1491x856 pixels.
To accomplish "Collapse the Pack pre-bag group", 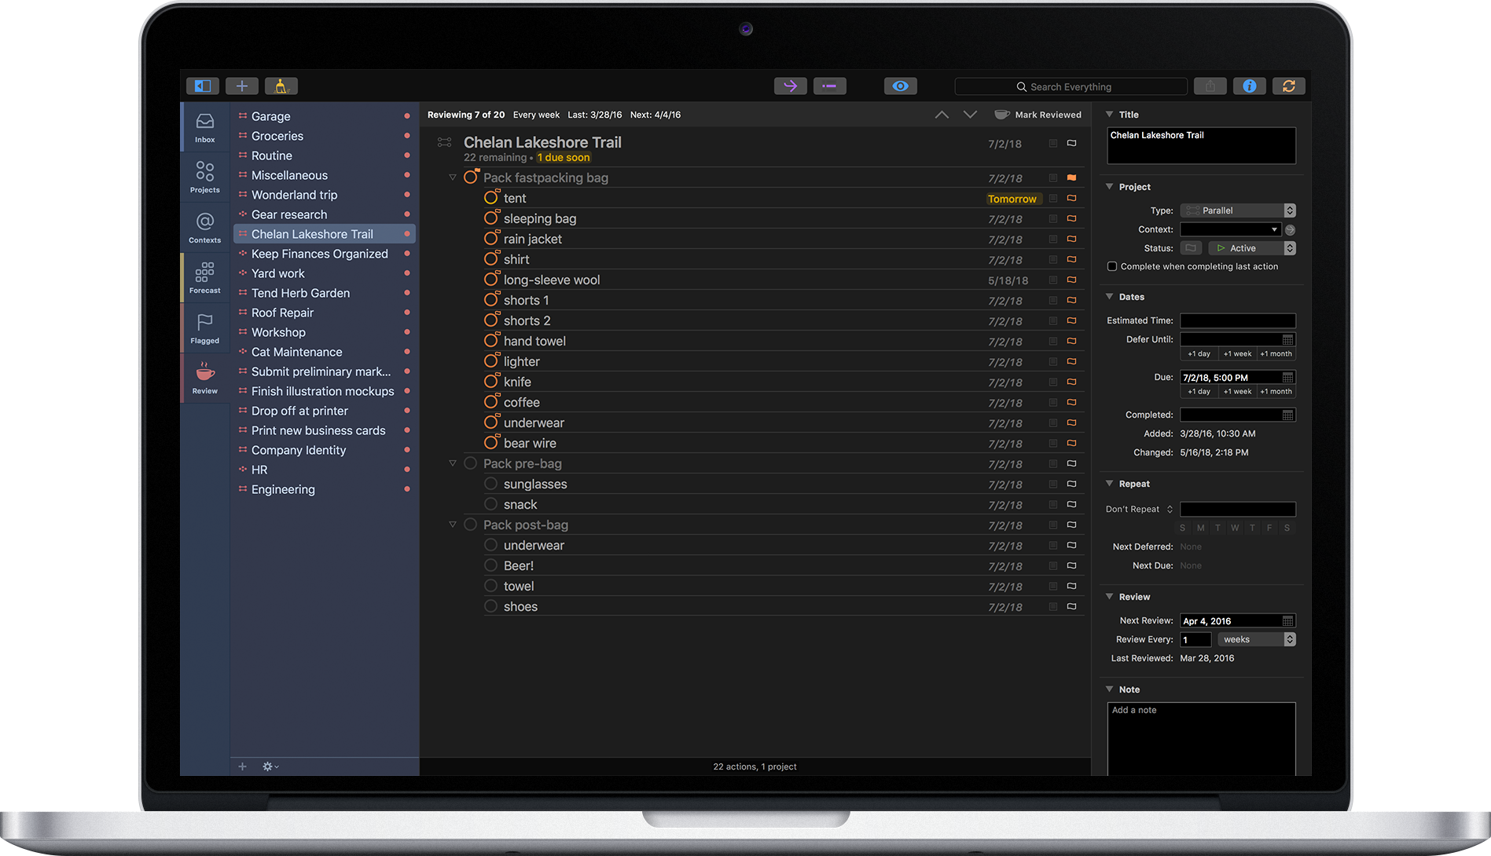I will pos(454,463).
